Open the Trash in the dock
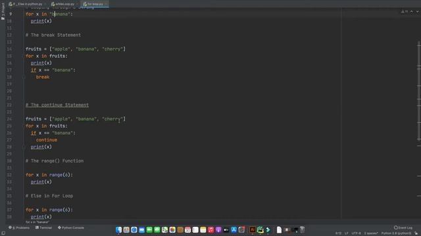The image size is (421, 236). [303, 229]
